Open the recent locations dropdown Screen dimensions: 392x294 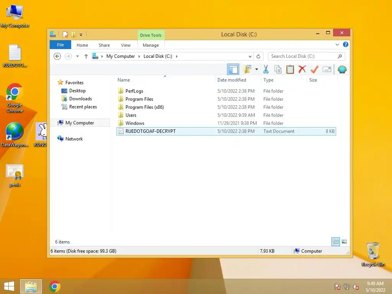[x=77, y=56]
